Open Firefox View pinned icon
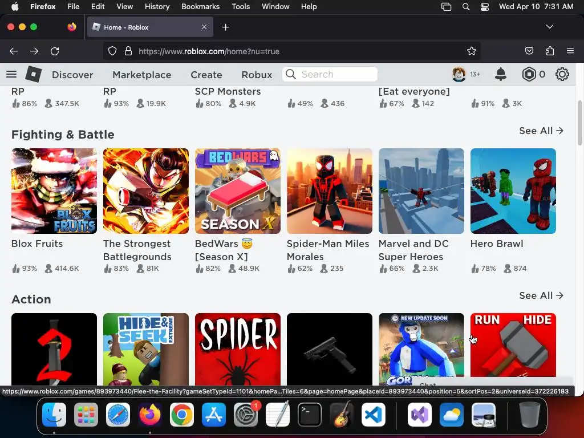Viewport: 584px width, 438px height. coord(71,27)
